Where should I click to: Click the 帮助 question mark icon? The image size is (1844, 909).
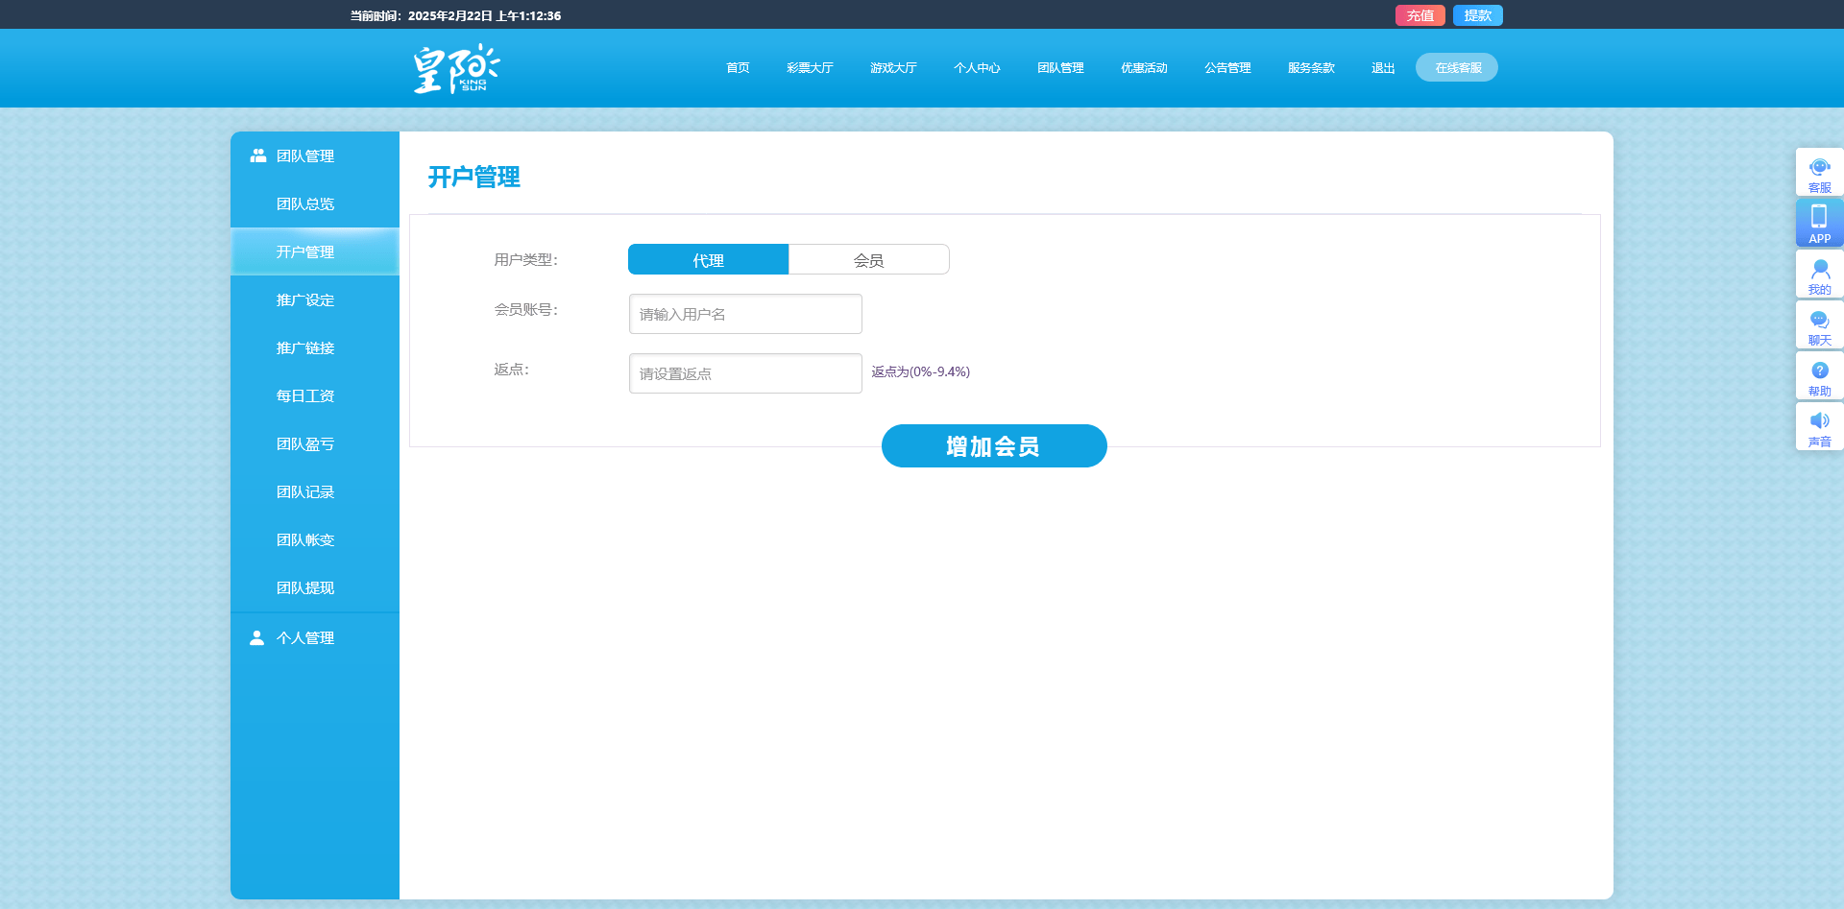pos(1819,371)
